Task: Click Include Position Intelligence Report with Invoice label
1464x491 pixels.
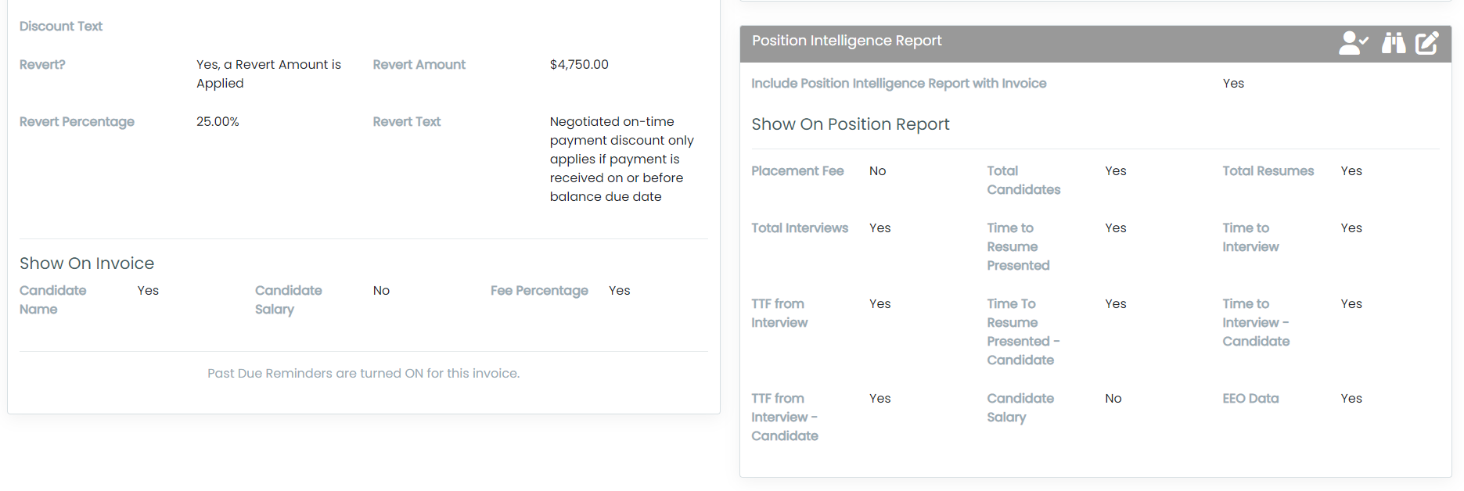Action: click(898, 84)
